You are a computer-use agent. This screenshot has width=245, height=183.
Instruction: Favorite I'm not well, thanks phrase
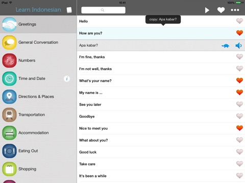239,69
